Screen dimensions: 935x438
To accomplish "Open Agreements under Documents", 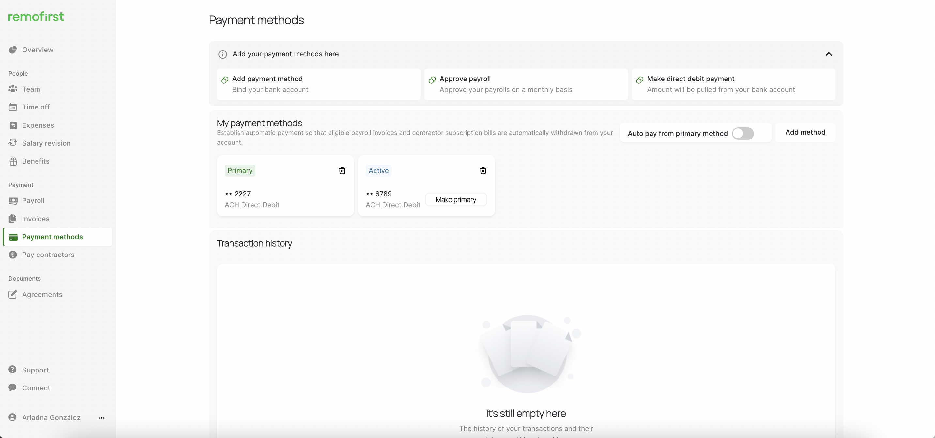I will pos(42,294).
